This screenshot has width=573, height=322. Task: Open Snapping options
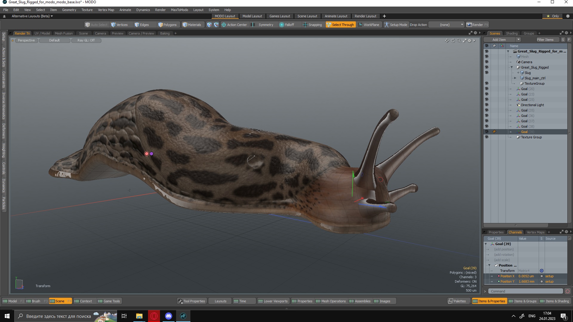tap(312, 25)
